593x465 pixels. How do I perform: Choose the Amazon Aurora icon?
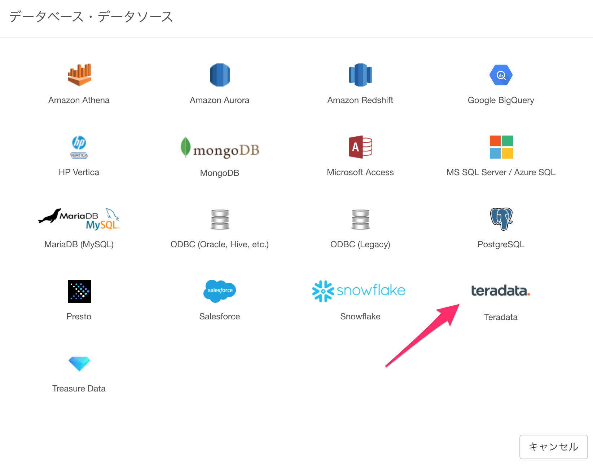[220, 75]
